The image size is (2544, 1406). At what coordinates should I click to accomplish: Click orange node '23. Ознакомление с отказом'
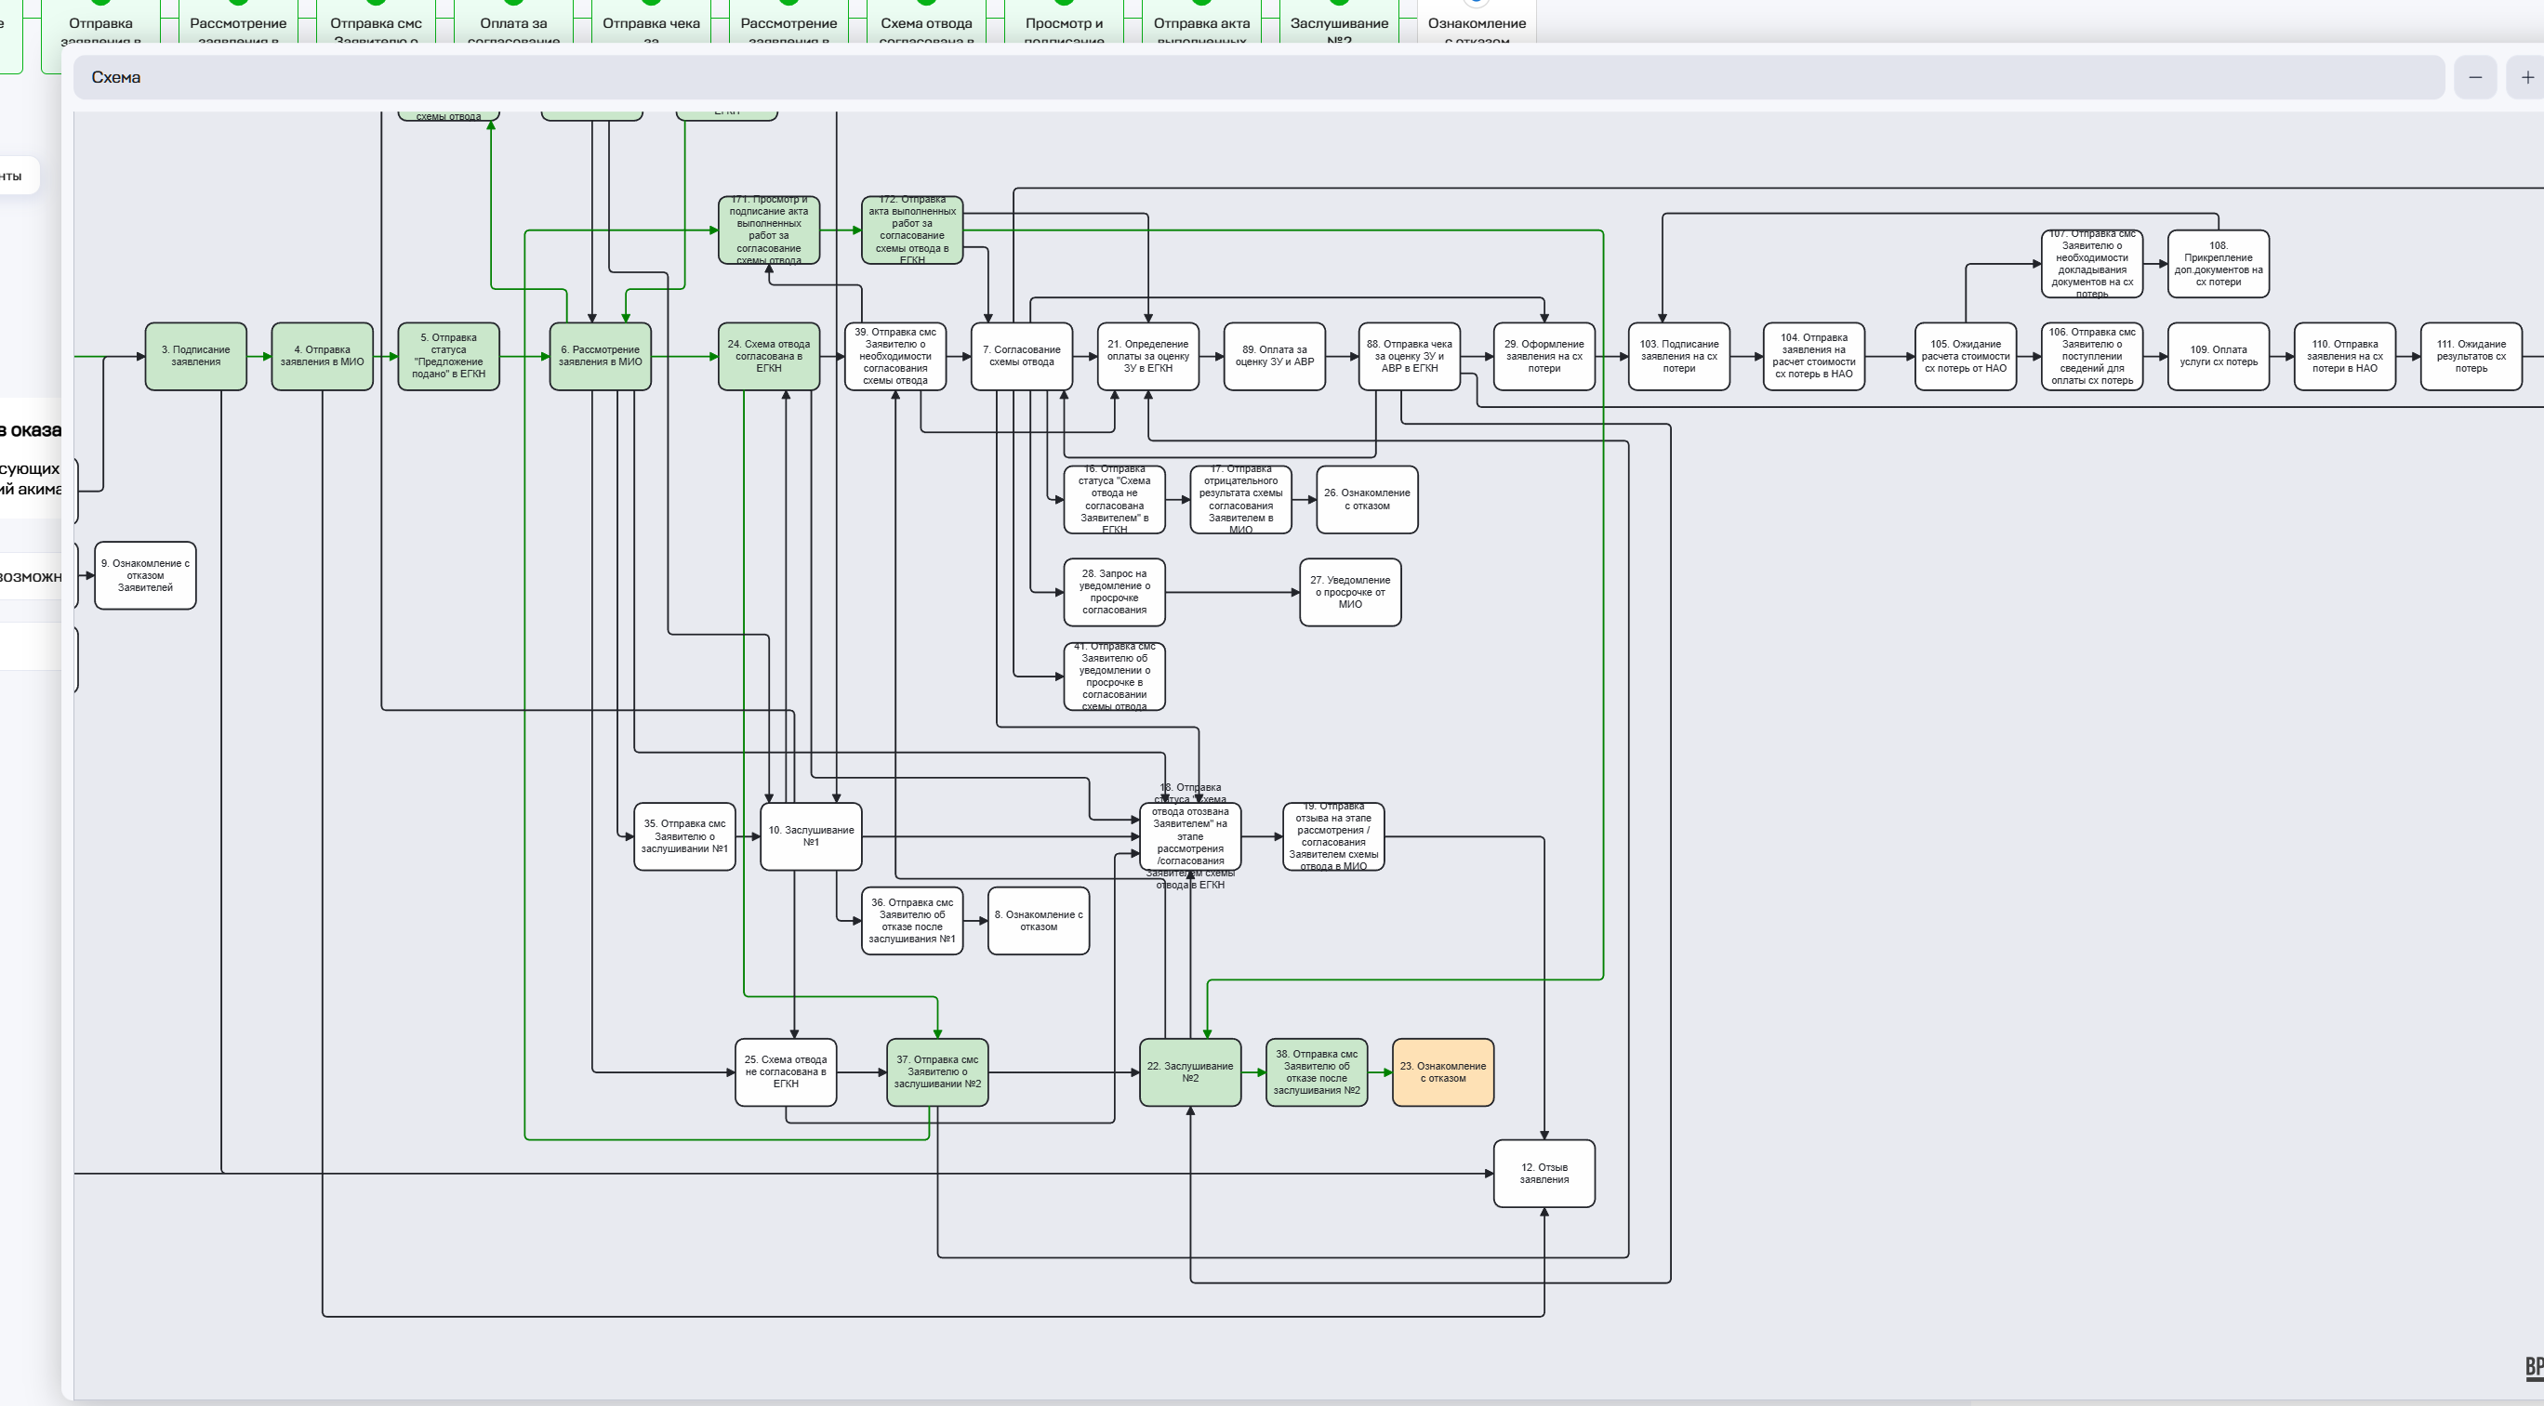pos(1442,1072)
